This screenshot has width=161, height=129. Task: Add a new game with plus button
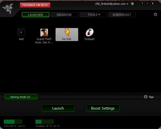[x=21, y=32]
